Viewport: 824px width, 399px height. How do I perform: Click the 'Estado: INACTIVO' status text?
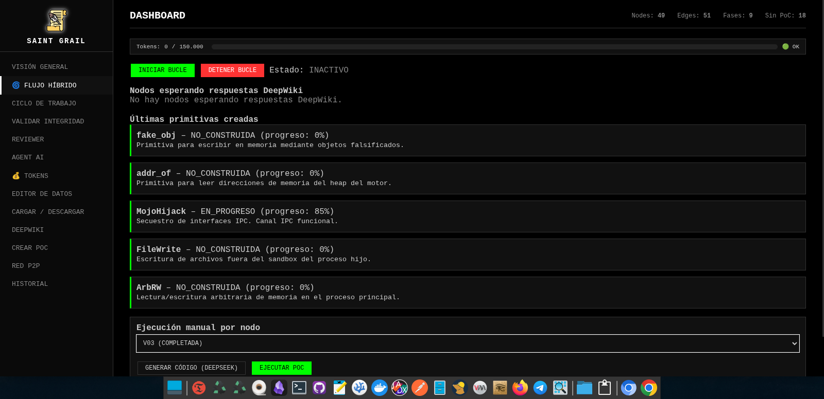click(309, 70)
